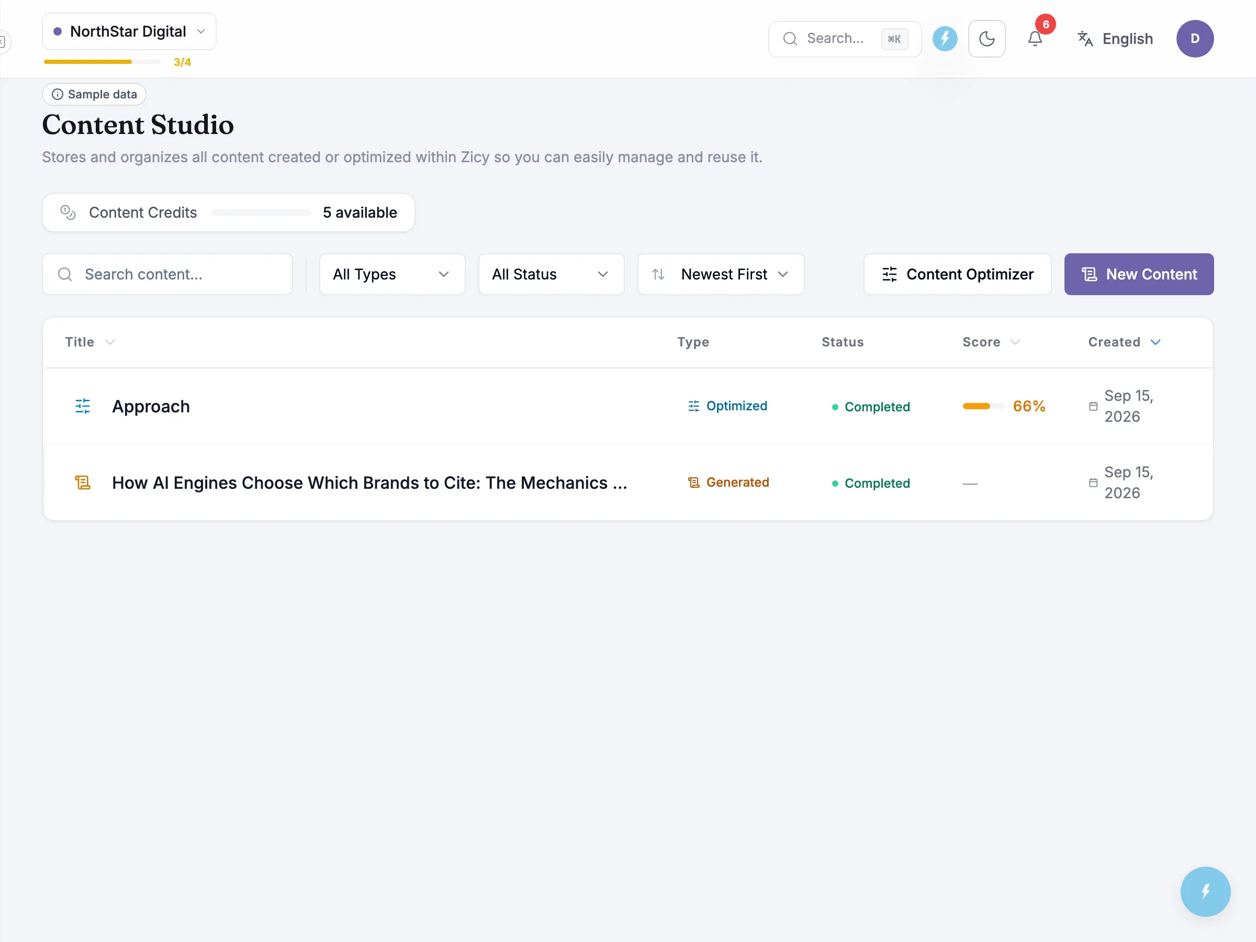The image size is (1256, 942).
Task: Click the 5 available credits text
Action: [x=360, y=212]
